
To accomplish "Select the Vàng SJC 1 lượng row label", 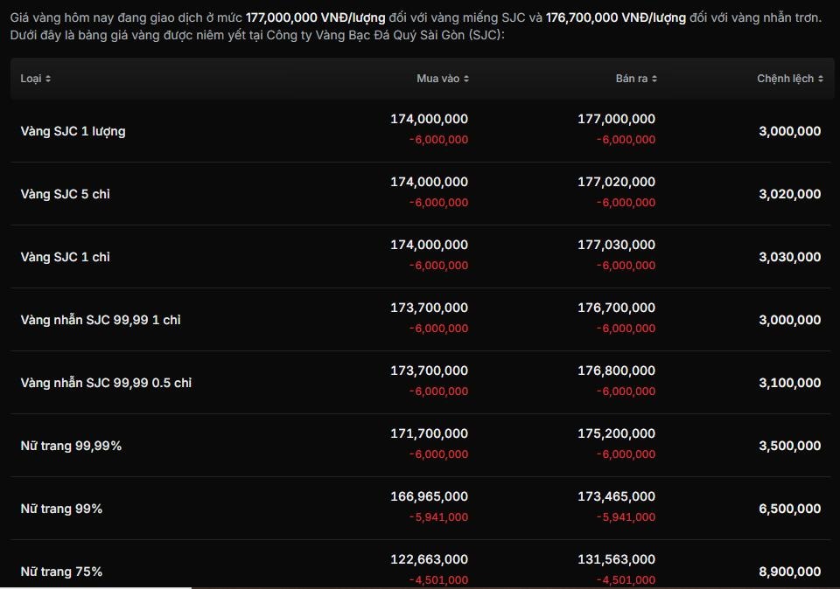I will tap(73, 131).
